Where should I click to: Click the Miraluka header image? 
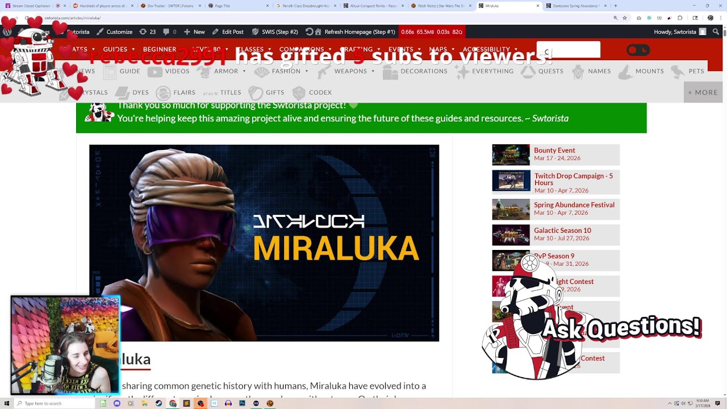click(264, 243)
